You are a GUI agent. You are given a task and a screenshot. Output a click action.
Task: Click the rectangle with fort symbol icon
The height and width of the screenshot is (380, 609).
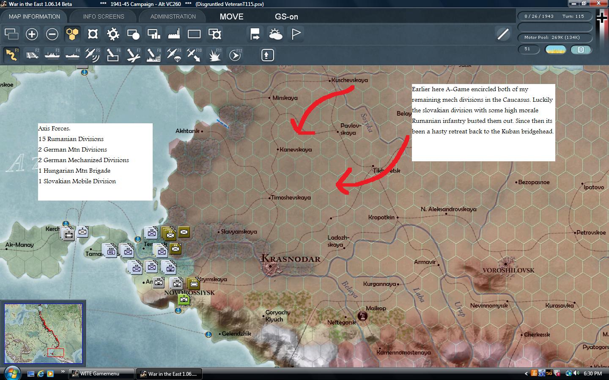pos(214,34)
